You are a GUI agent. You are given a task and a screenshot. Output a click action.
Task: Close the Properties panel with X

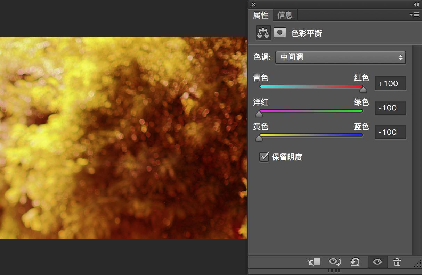[254, 5]
